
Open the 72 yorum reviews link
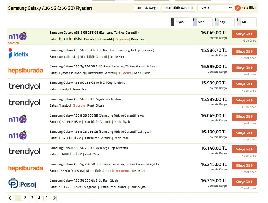[x=122, y=39]
